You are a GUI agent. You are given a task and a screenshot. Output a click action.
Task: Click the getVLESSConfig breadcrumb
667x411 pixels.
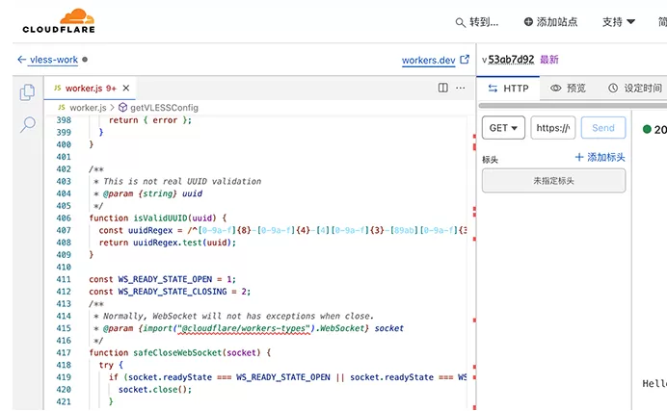(164, 108)
